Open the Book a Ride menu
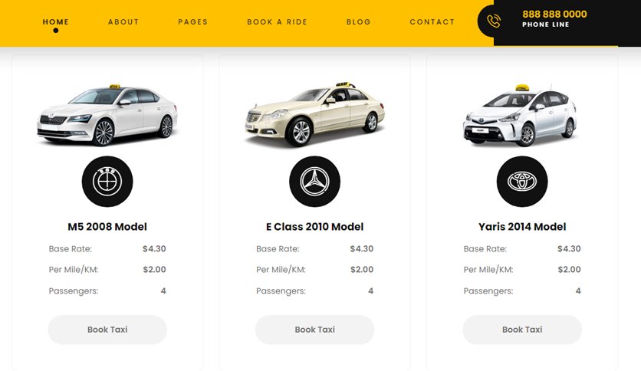 pos(277,22)
